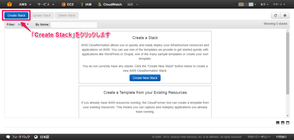Open the 東京 region selector

click(x=264, y=4)
